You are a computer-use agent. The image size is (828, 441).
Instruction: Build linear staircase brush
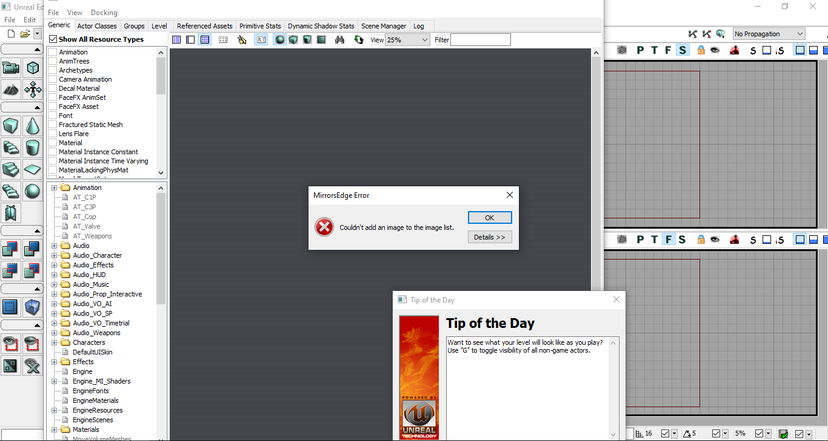(x=11, y=169)
